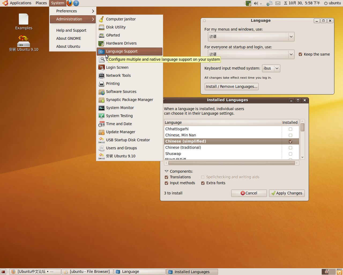This screenshot has width=343, height=275.
Task: Click scroll down arrow of language list
Action: [x=303, y=157]
